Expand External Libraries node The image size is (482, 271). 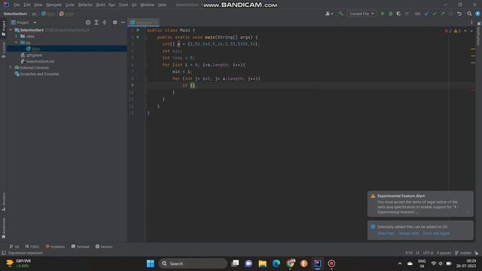pos(11,68)
